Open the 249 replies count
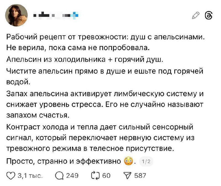Viewport: 221px width, 186px height. pos(73,175)
